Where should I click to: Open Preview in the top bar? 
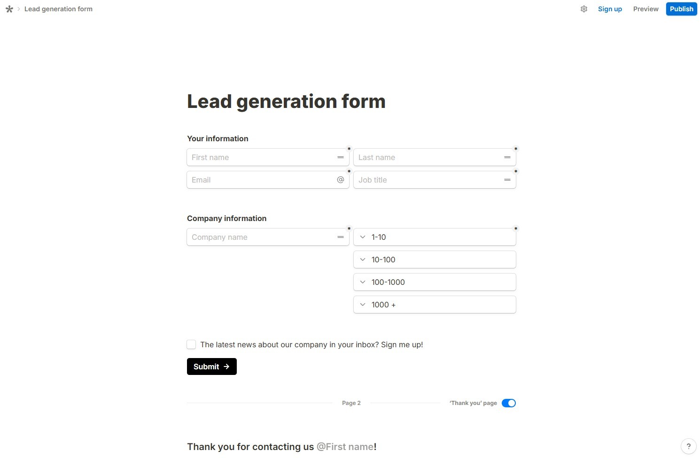646,9
